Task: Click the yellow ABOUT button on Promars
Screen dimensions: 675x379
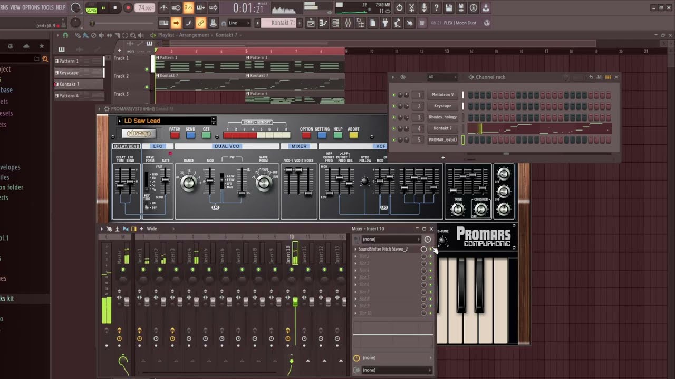Action: 353,135
